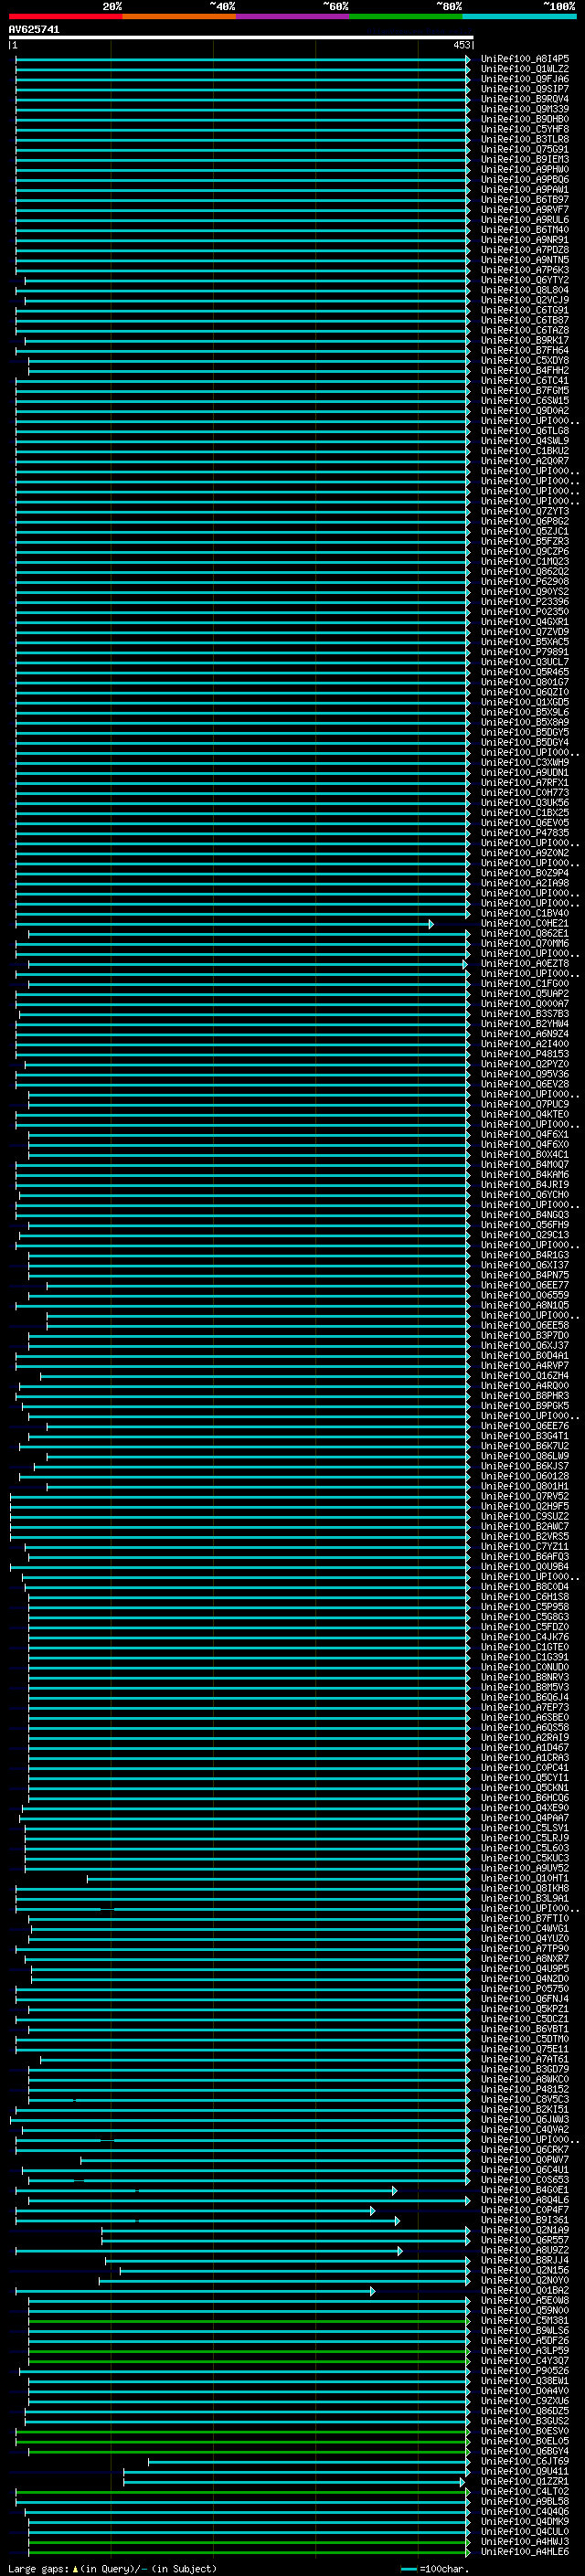Screen dimensions: 585x2576
Task: Select the UniRef100_A7RFX1 label
Action: (x=525, y=782)
